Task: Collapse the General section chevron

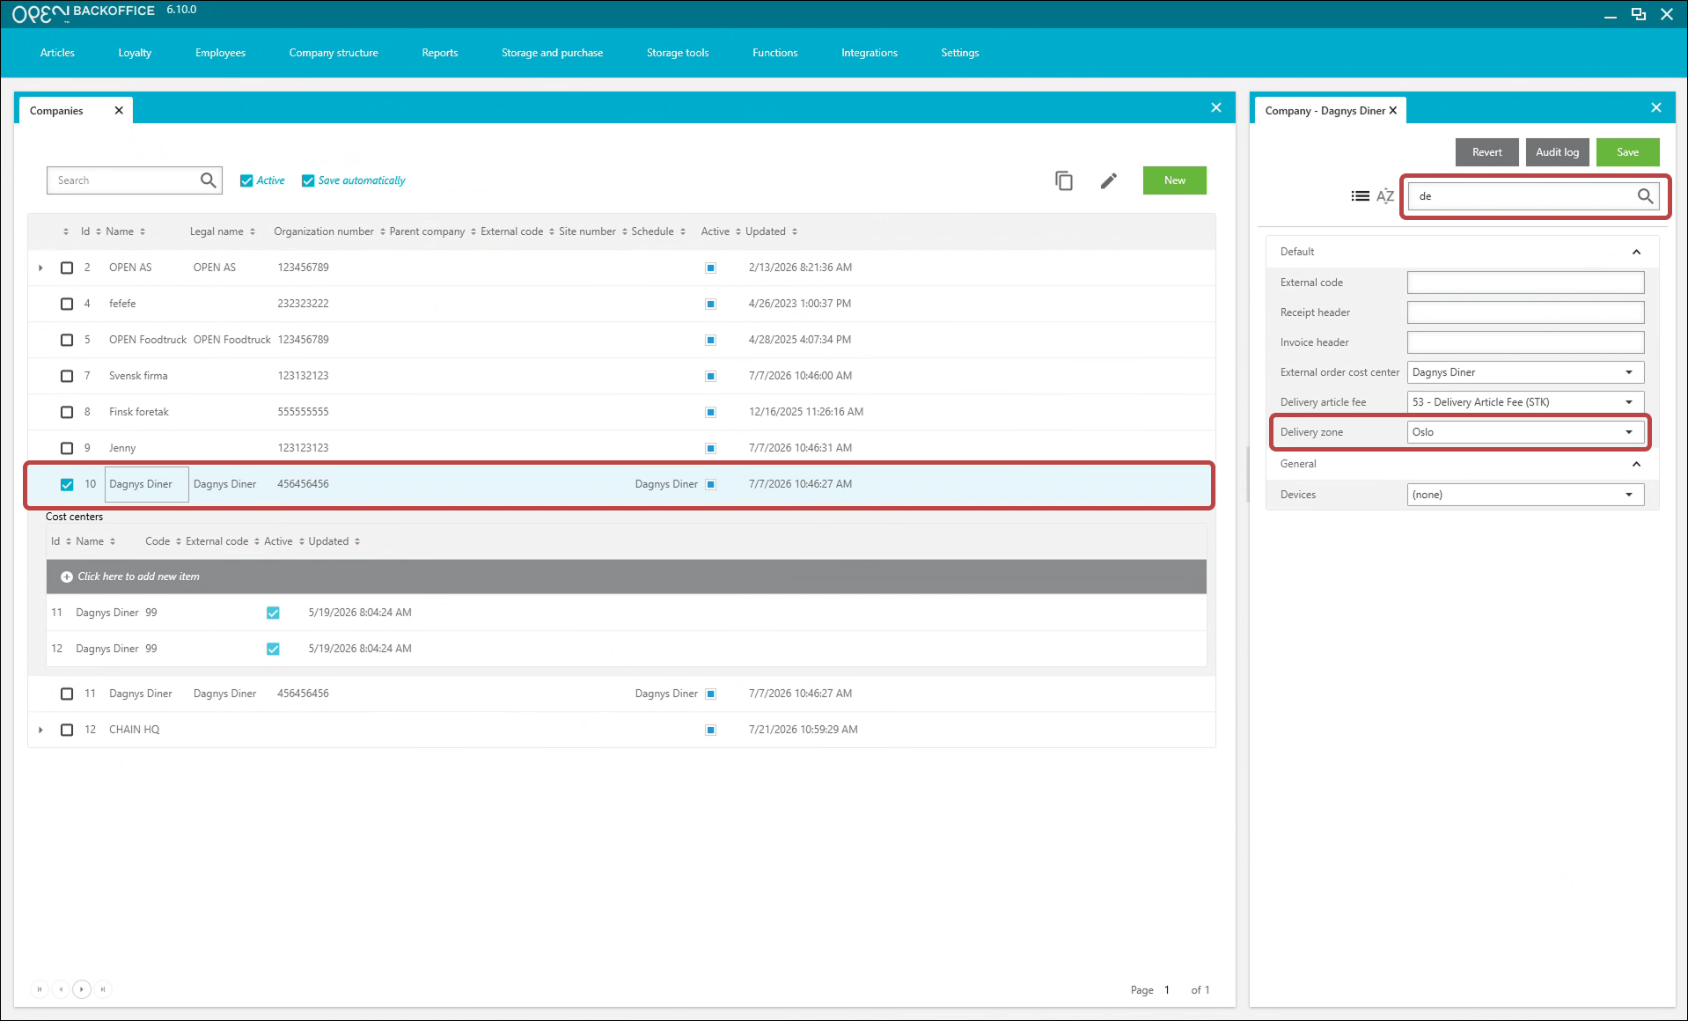Action: point(1636,464)
